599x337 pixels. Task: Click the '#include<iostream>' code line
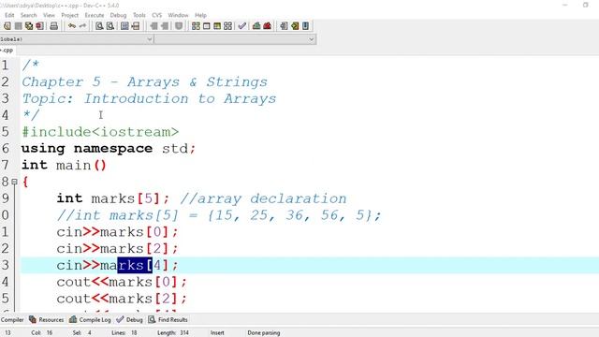click(100, 132)
